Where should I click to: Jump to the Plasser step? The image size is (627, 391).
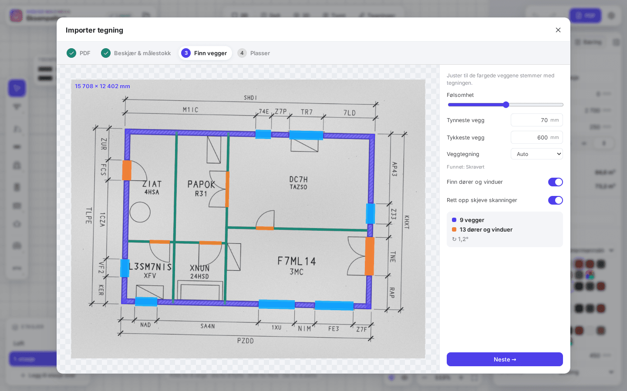click(254, 53)
